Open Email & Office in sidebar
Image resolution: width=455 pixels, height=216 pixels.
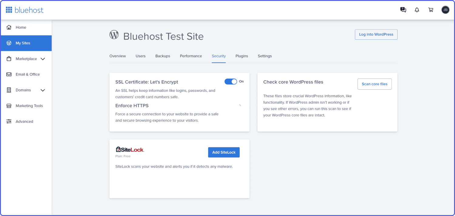tap(28, 74)
